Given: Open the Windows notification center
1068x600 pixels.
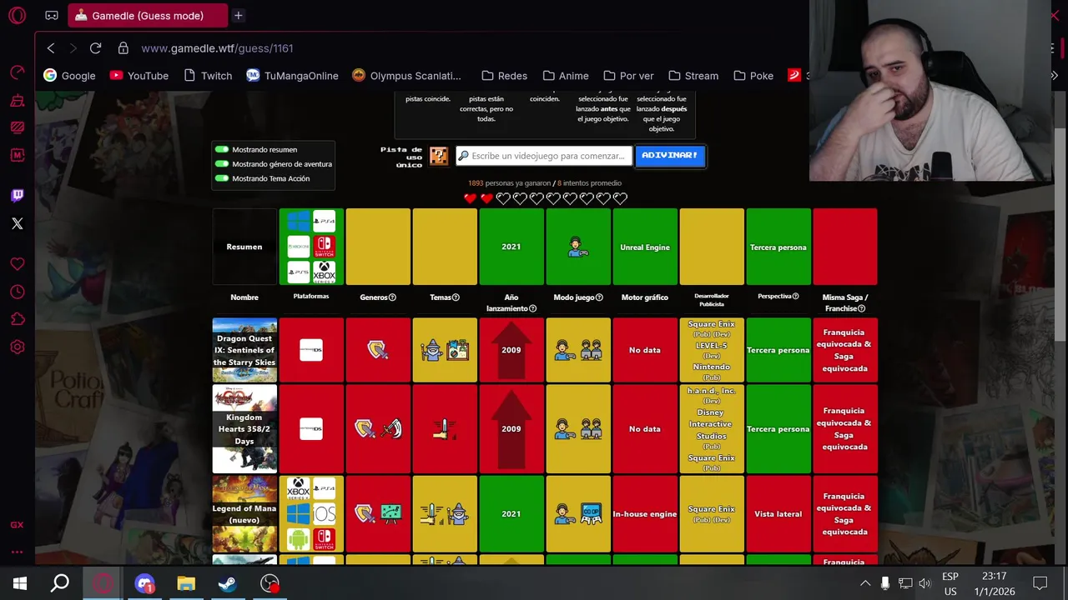Looking at the screenshot, I should point(1040,583).
